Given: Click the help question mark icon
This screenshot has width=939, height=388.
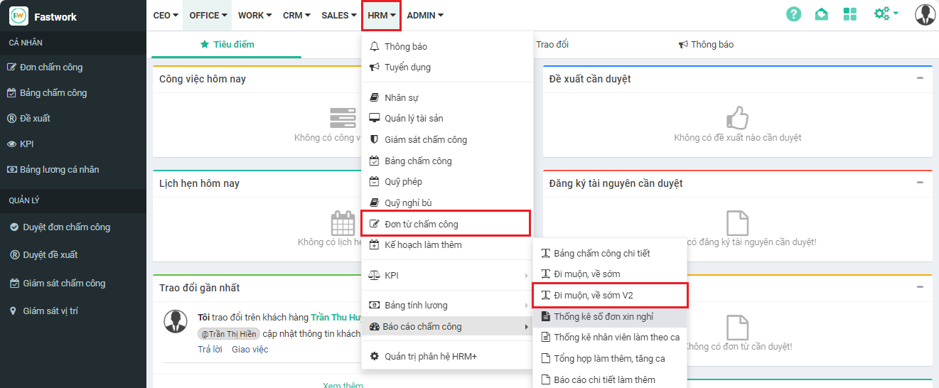Looking at the screenshot, I should (x=793, y=14).
